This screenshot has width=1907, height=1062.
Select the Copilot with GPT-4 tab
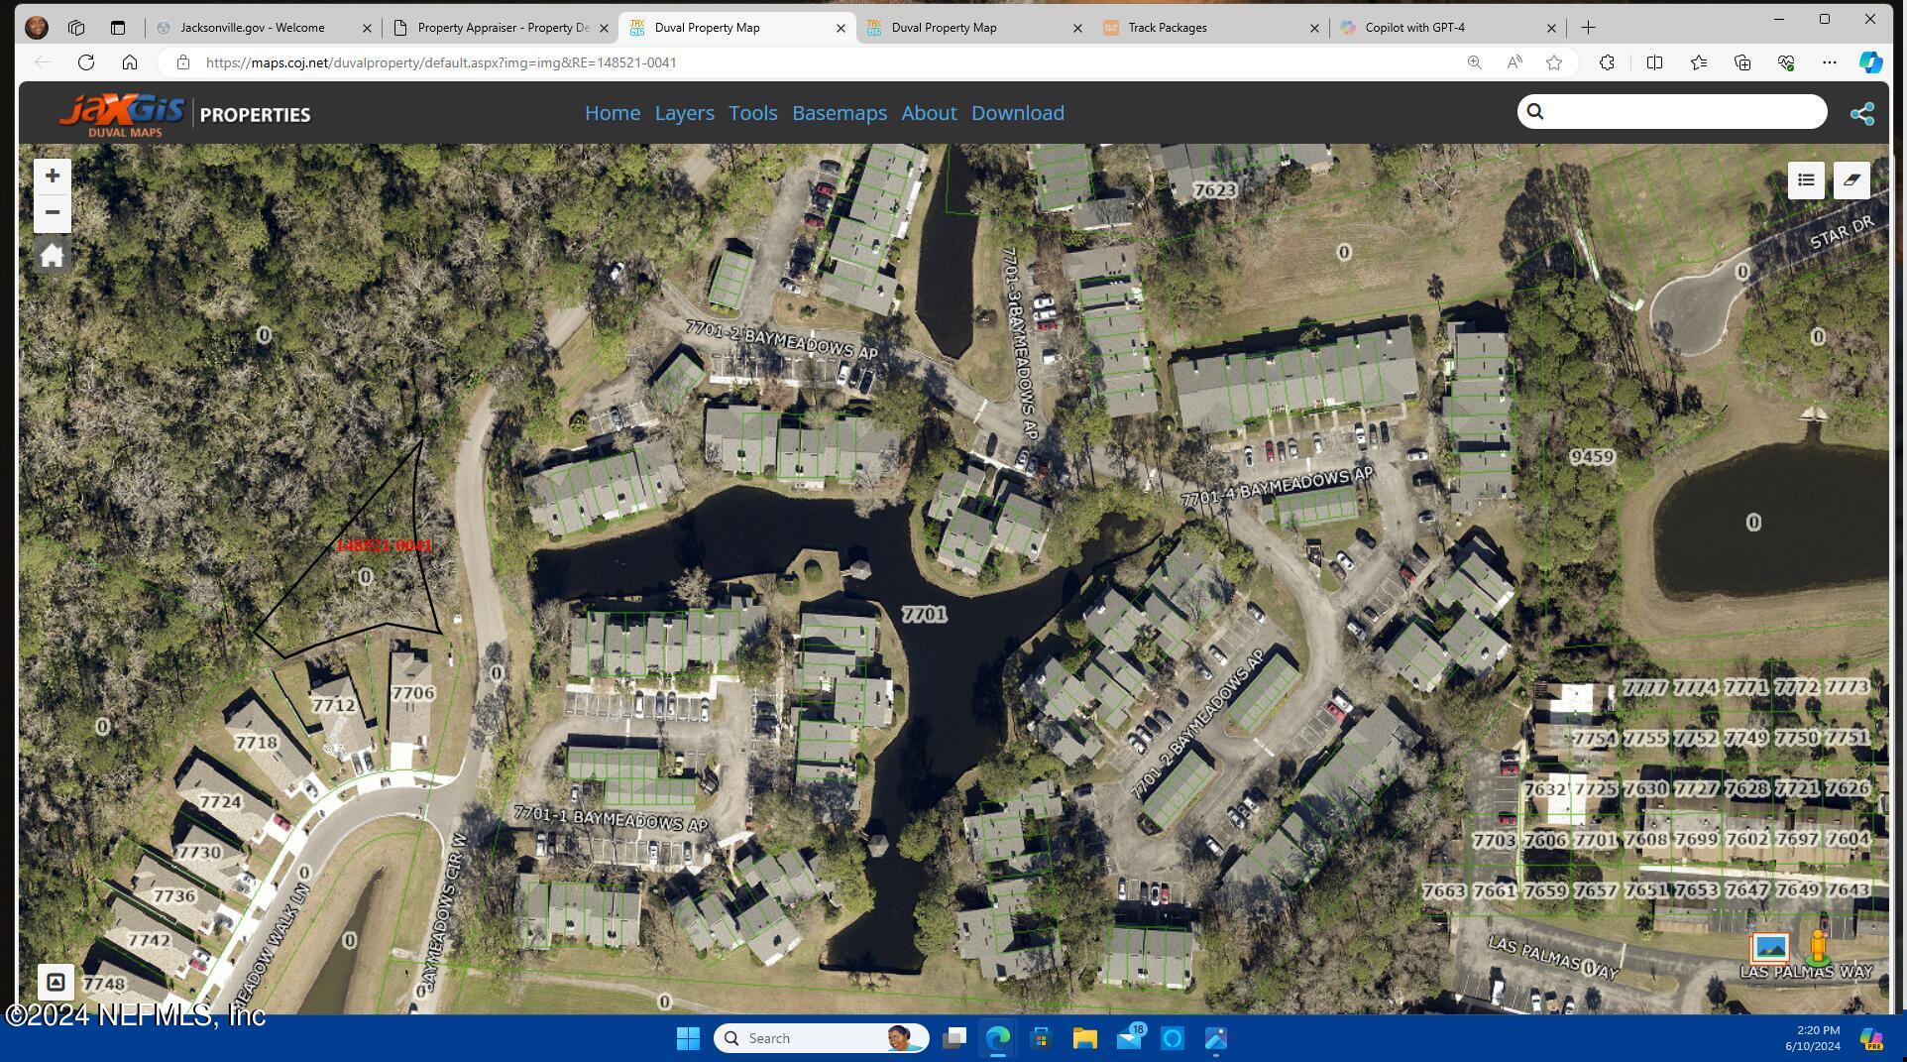[x=1415, y=27]
